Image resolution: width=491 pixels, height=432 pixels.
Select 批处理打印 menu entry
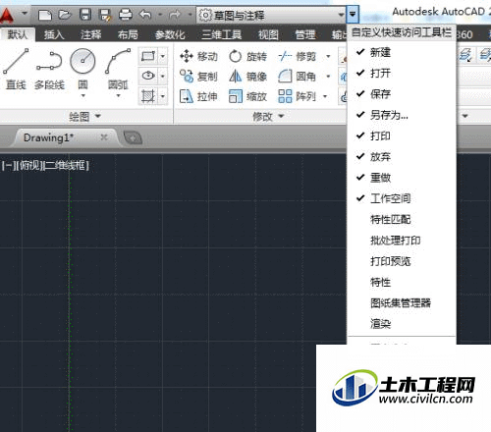tap(402, 241)
